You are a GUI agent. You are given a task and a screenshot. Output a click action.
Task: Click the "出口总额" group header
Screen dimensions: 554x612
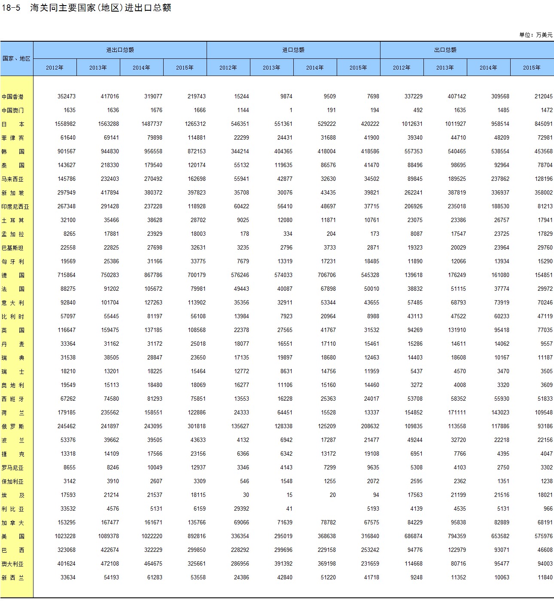[x=445, y=50]
